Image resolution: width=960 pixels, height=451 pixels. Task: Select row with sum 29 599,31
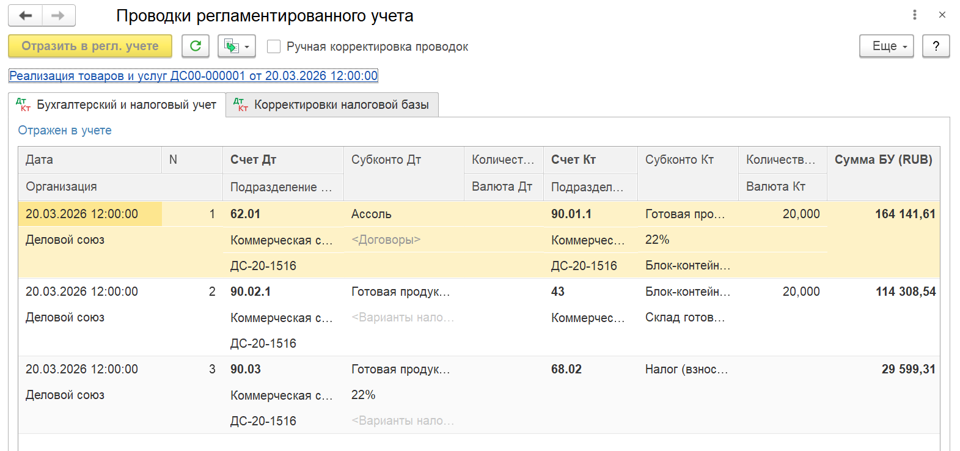[x=479, y=395]
